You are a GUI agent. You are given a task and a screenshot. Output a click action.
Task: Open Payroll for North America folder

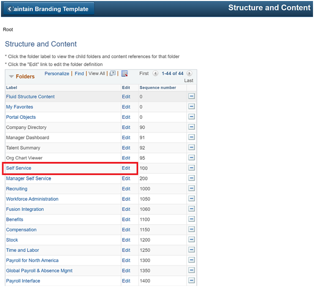pos(32,260)
